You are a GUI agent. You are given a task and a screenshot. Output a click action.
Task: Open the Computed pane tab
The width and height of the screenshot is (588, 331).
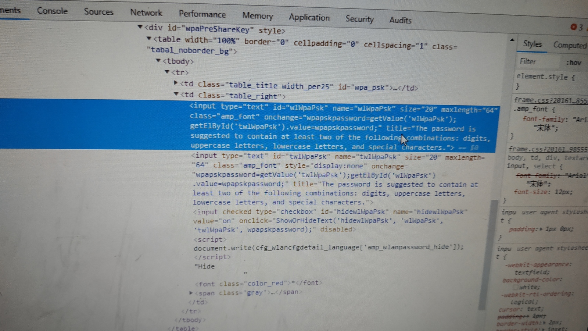tap(570, 45)
